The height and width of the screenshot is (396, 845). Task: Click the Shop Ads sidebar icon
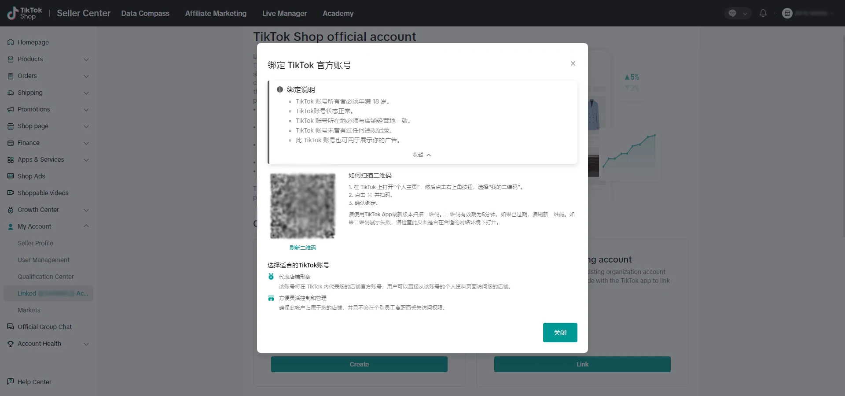11,176
